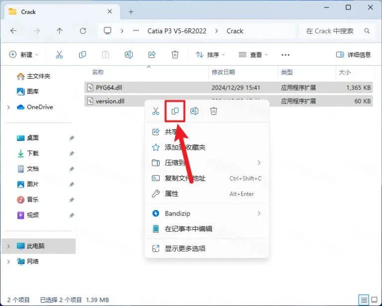Sort by the 修改日期 column header
Image resolution: width=382 pixels, height=306 pixels.
(x=223, y=72)
